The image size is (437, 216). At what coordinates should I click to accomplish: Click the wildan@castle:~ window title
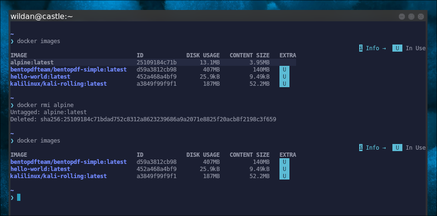42,17
